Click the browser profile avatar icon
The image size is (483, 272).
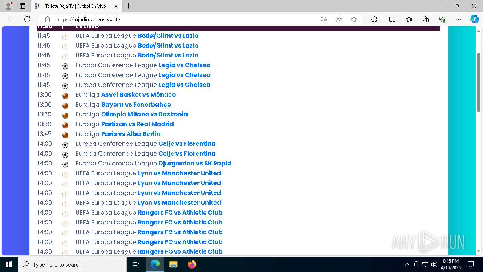pos(8,6)
